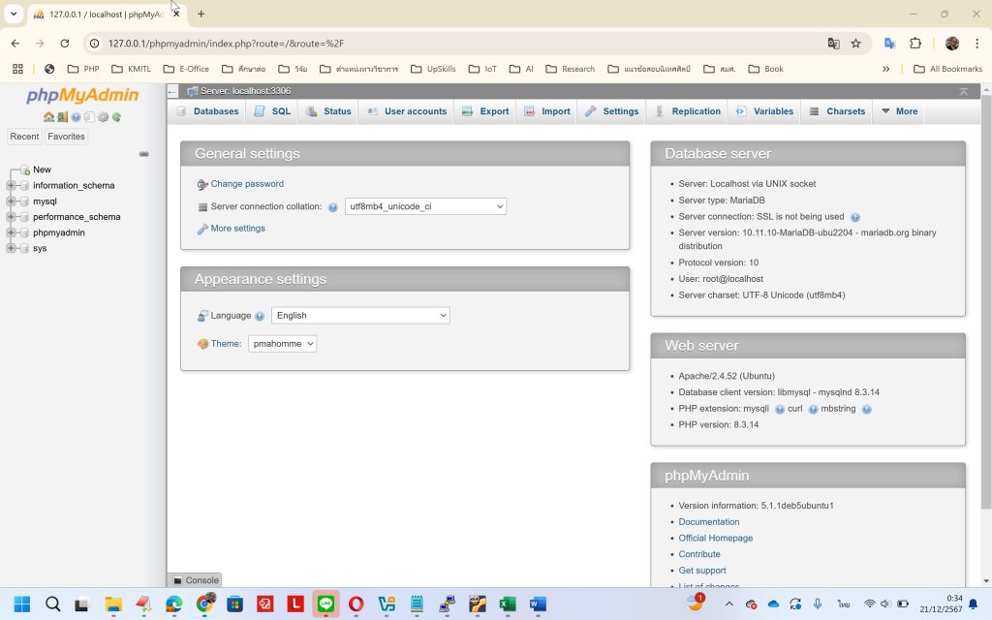
Task: Click the Recent tables button
Action: [24, 137]
